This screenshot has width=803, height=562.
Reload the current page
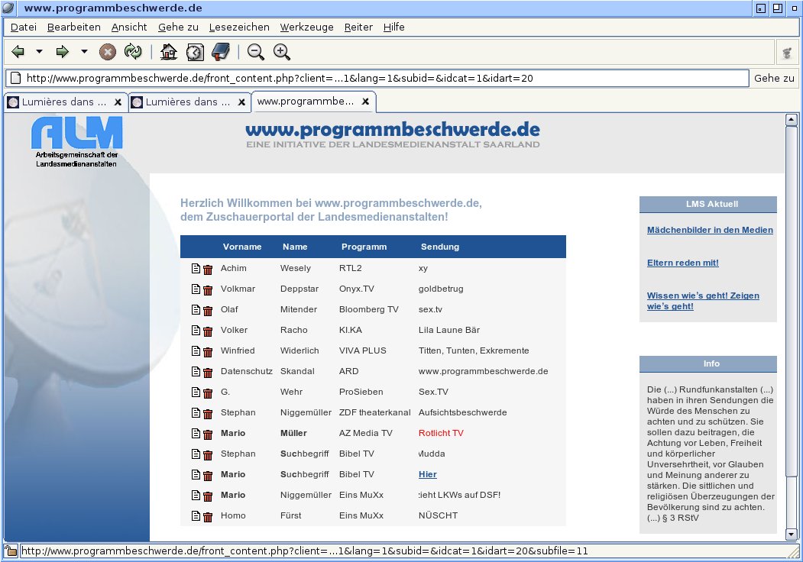133,52
